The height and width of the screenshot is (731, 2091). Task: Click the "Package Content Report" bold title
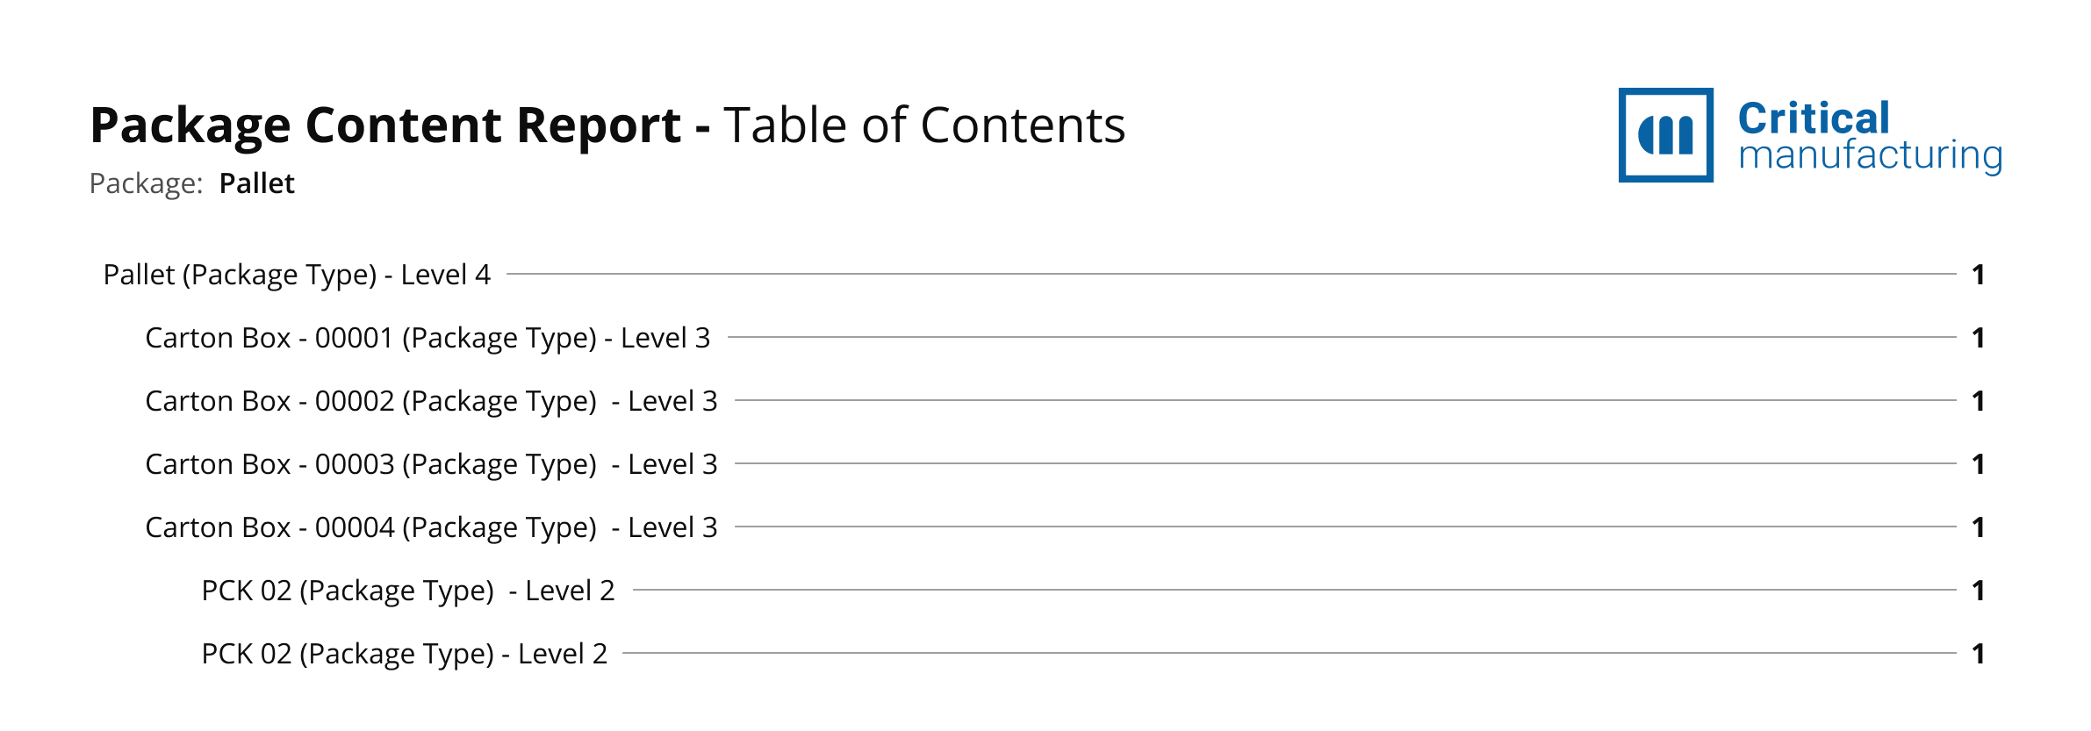(x=385, y=125)
